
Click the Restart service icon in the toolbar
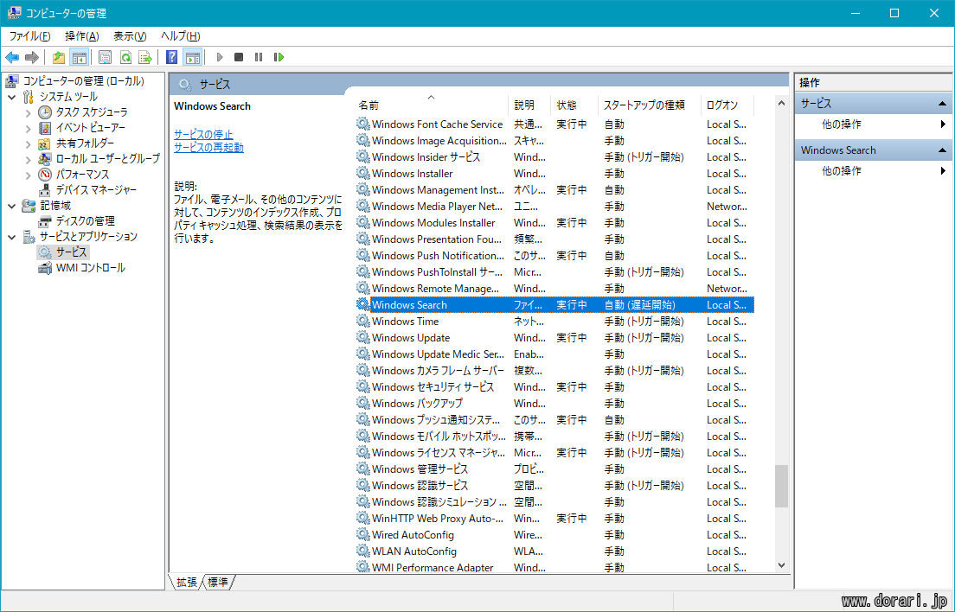pyautogui.click(x=279, y=57)
